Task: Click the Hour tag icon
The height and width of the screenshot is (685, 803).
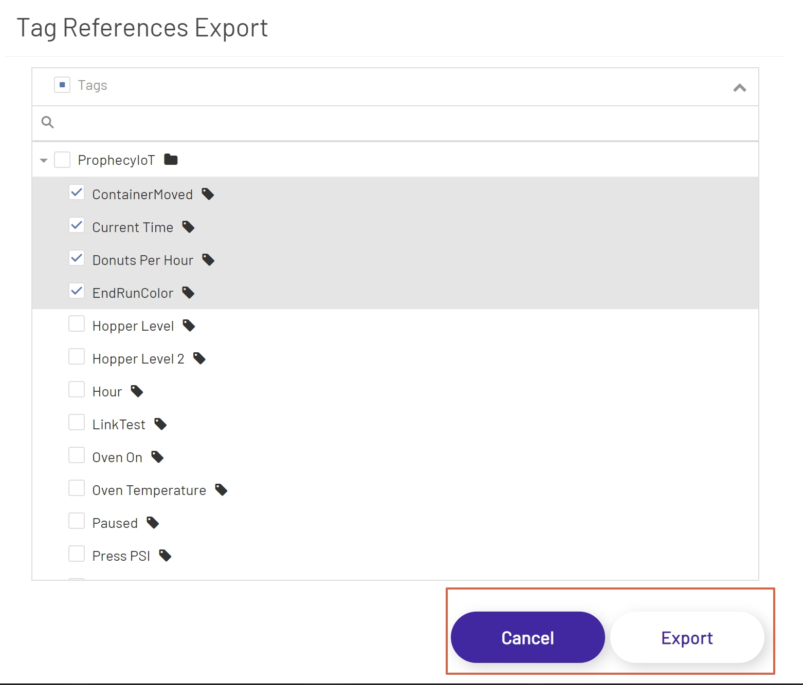Action: [137, 391]
